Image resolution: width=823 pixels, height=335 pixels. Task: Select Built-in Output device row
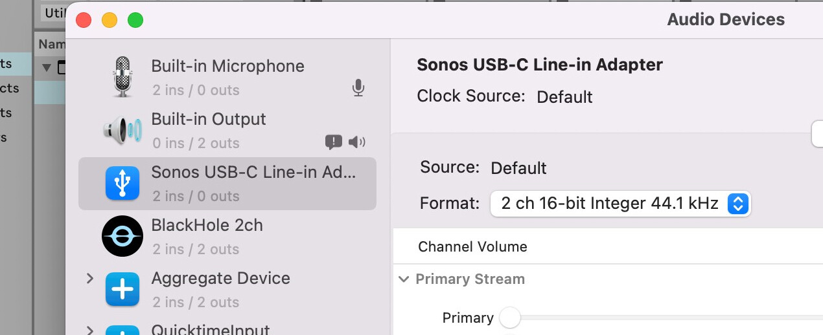pyautogui.click(x=227, y=131)
